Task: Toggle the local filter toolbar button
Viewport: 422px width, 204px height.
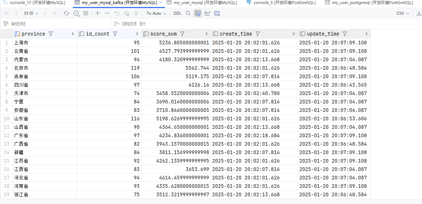Action: click(x=198, y=13)
